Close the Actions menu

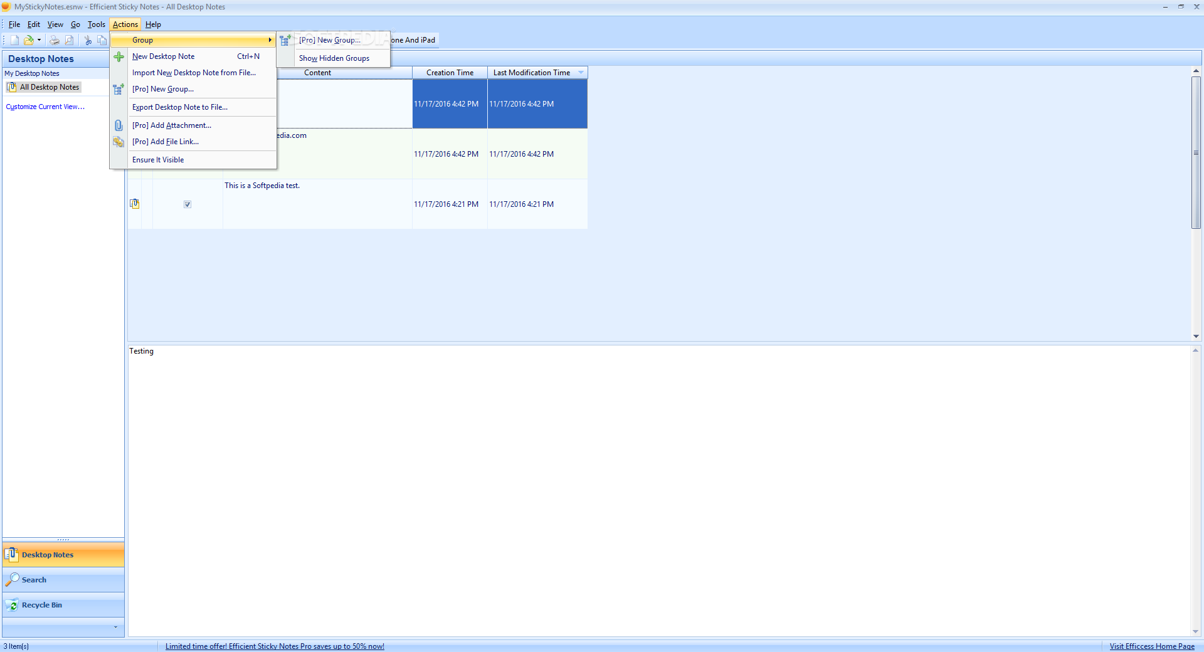(125, 24)
